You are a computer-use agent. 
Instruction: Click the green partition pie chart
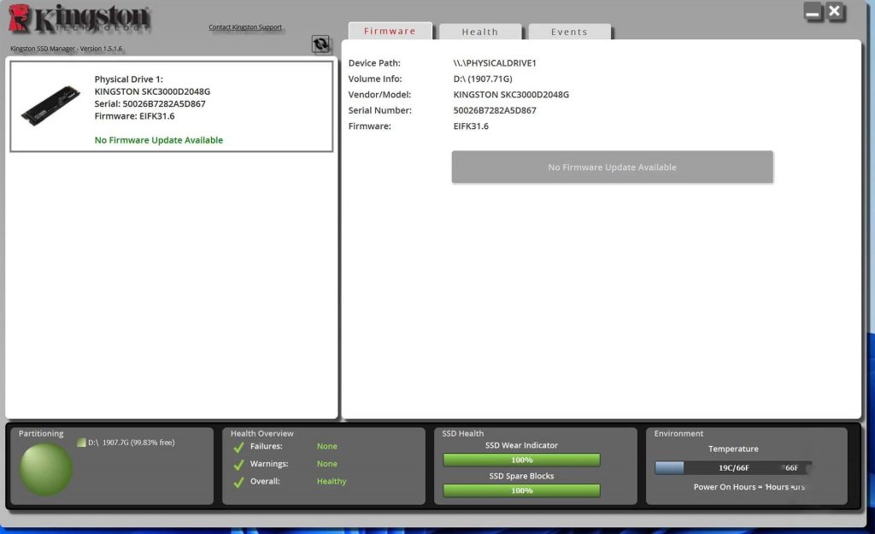tap(46, 469)
